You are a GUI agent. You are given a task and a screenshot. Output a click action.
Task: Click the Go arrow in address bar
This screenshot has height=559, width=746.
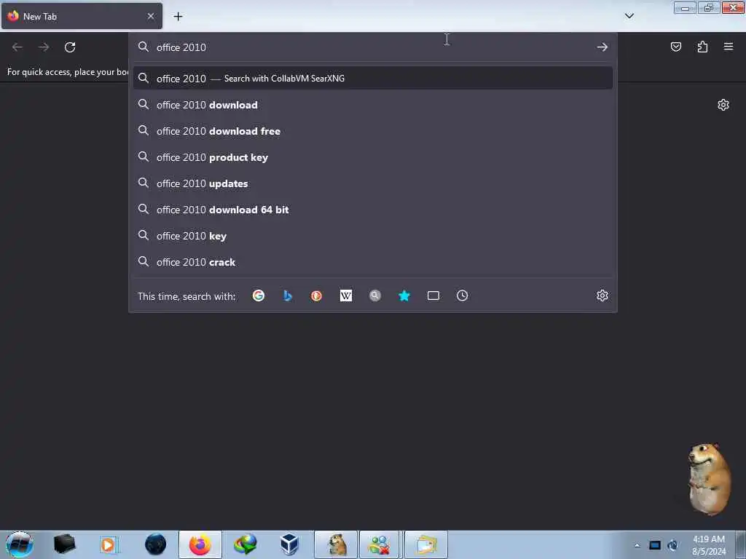(x=602, y=47)
